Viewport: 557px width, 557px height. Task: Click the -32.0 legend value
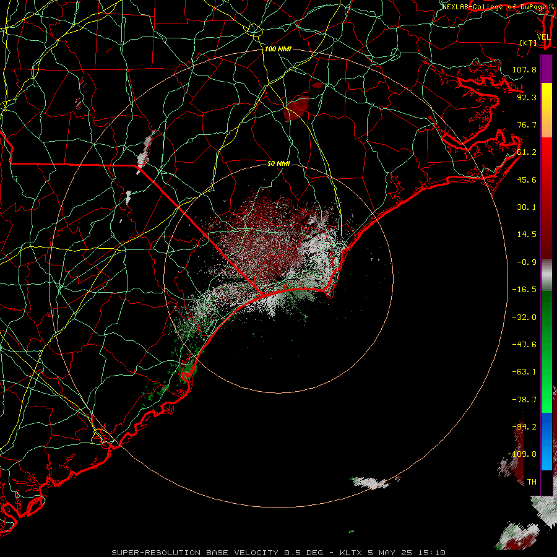pyautogui.click(x=524, y=317)
